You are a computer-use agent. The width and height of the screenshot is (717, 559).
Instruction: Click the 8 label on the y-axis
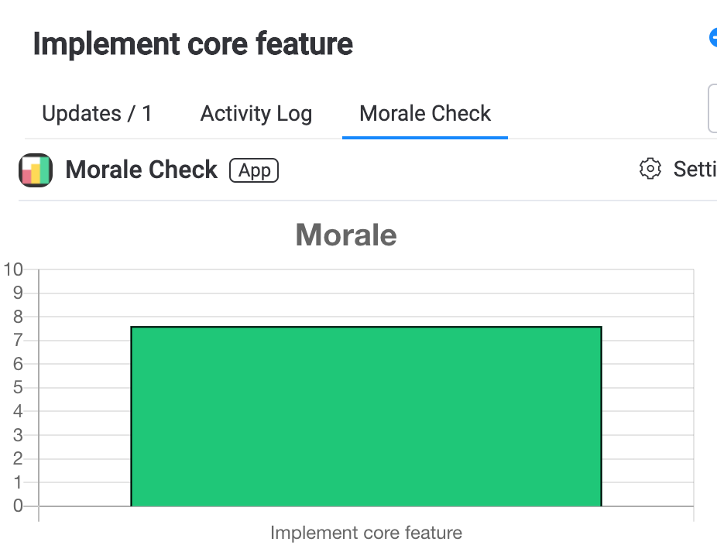click(19, 317)
